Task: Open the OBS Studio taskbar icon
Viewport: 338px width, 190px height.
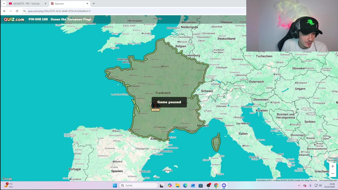Action: coord(208,186)
